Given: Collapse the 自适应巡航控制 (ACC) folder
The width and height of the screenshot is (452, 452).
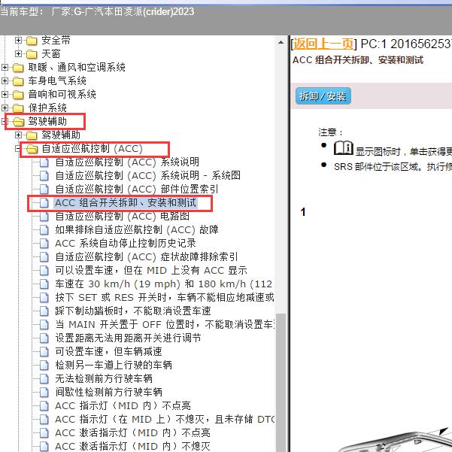Looking at the screenshot, I should coord(17,148).
